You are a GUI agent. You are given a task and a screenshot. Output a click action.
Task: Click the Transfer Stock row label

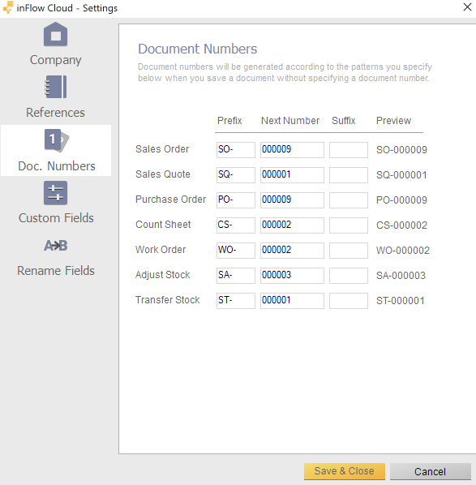[168, 300]
